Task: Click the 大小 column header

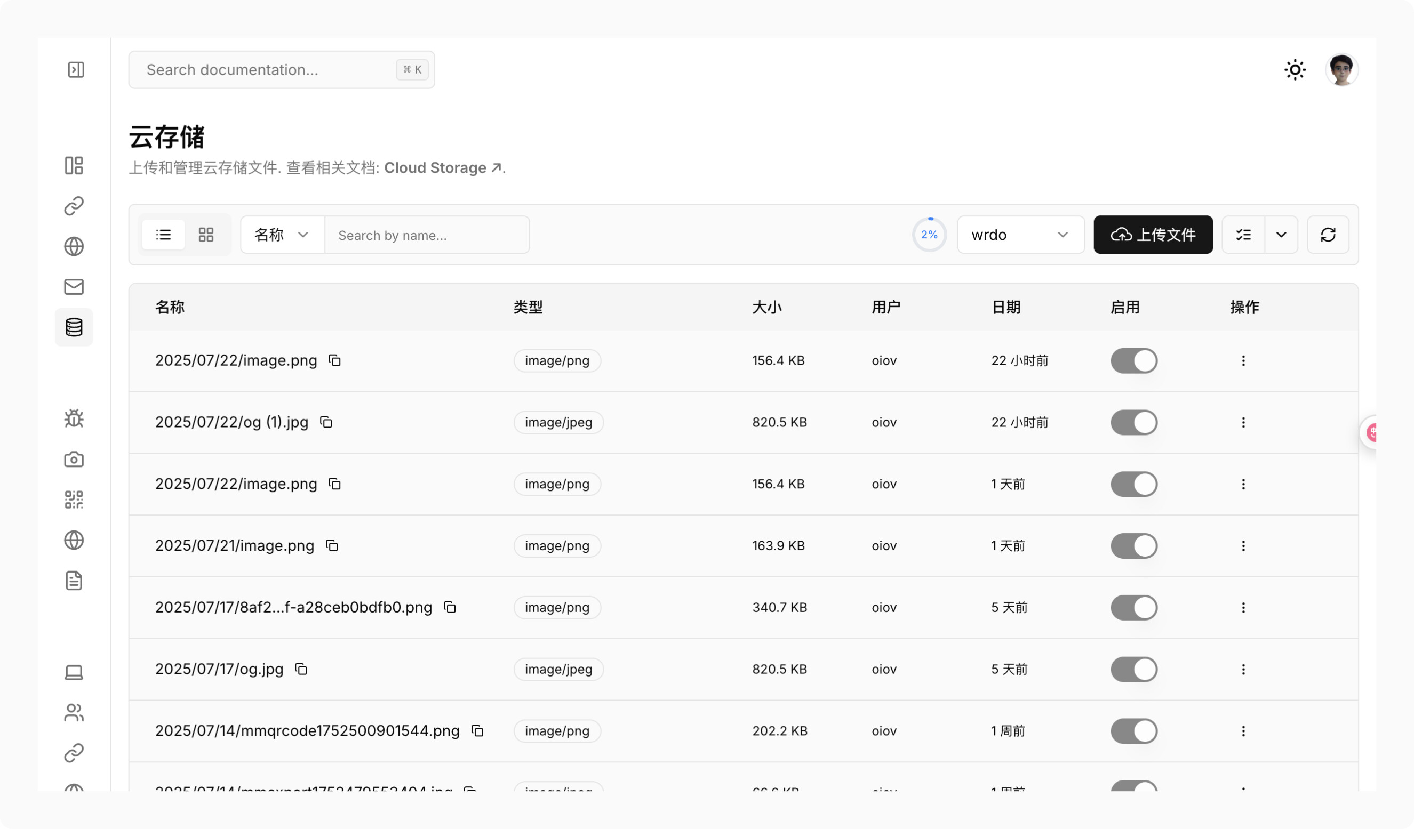Action: [x=766, y=307]
